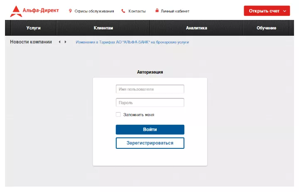The image size is (299, 192).
Task: Click the phone icon beside Контакты
Action: point(123,11)
